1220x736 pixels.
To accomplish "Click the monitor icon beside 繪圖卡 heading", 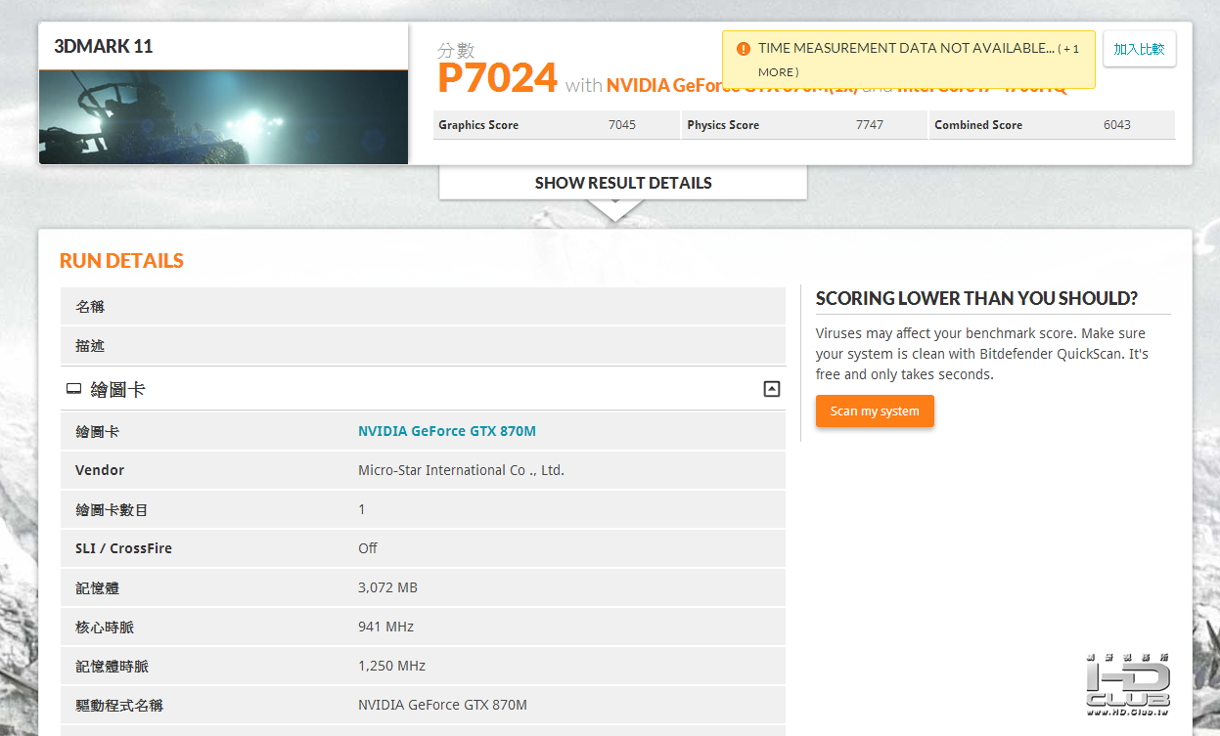I will click(x=73, y=389).
